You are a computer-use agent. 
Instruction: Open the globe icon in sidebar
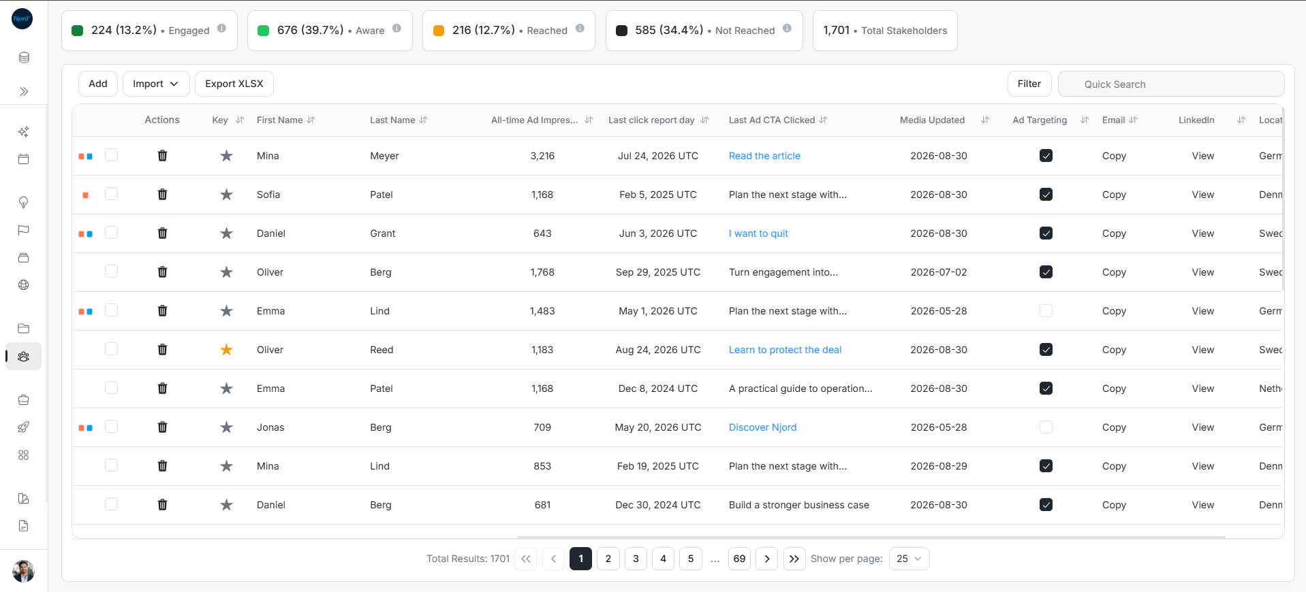pyautogui.click(x=24, y=285)
